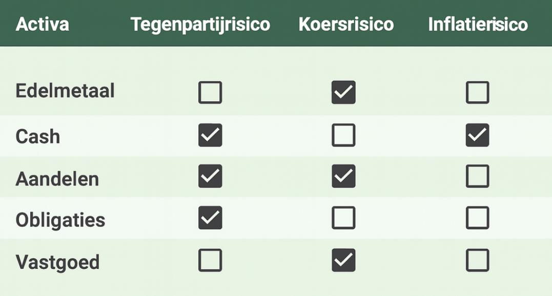
Task: Enable Koersrisico for Obligaties
Action: [343, 218]
